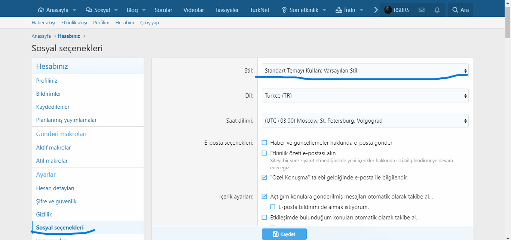Click the navigation overflow arrow icon

tap(376, 10)
